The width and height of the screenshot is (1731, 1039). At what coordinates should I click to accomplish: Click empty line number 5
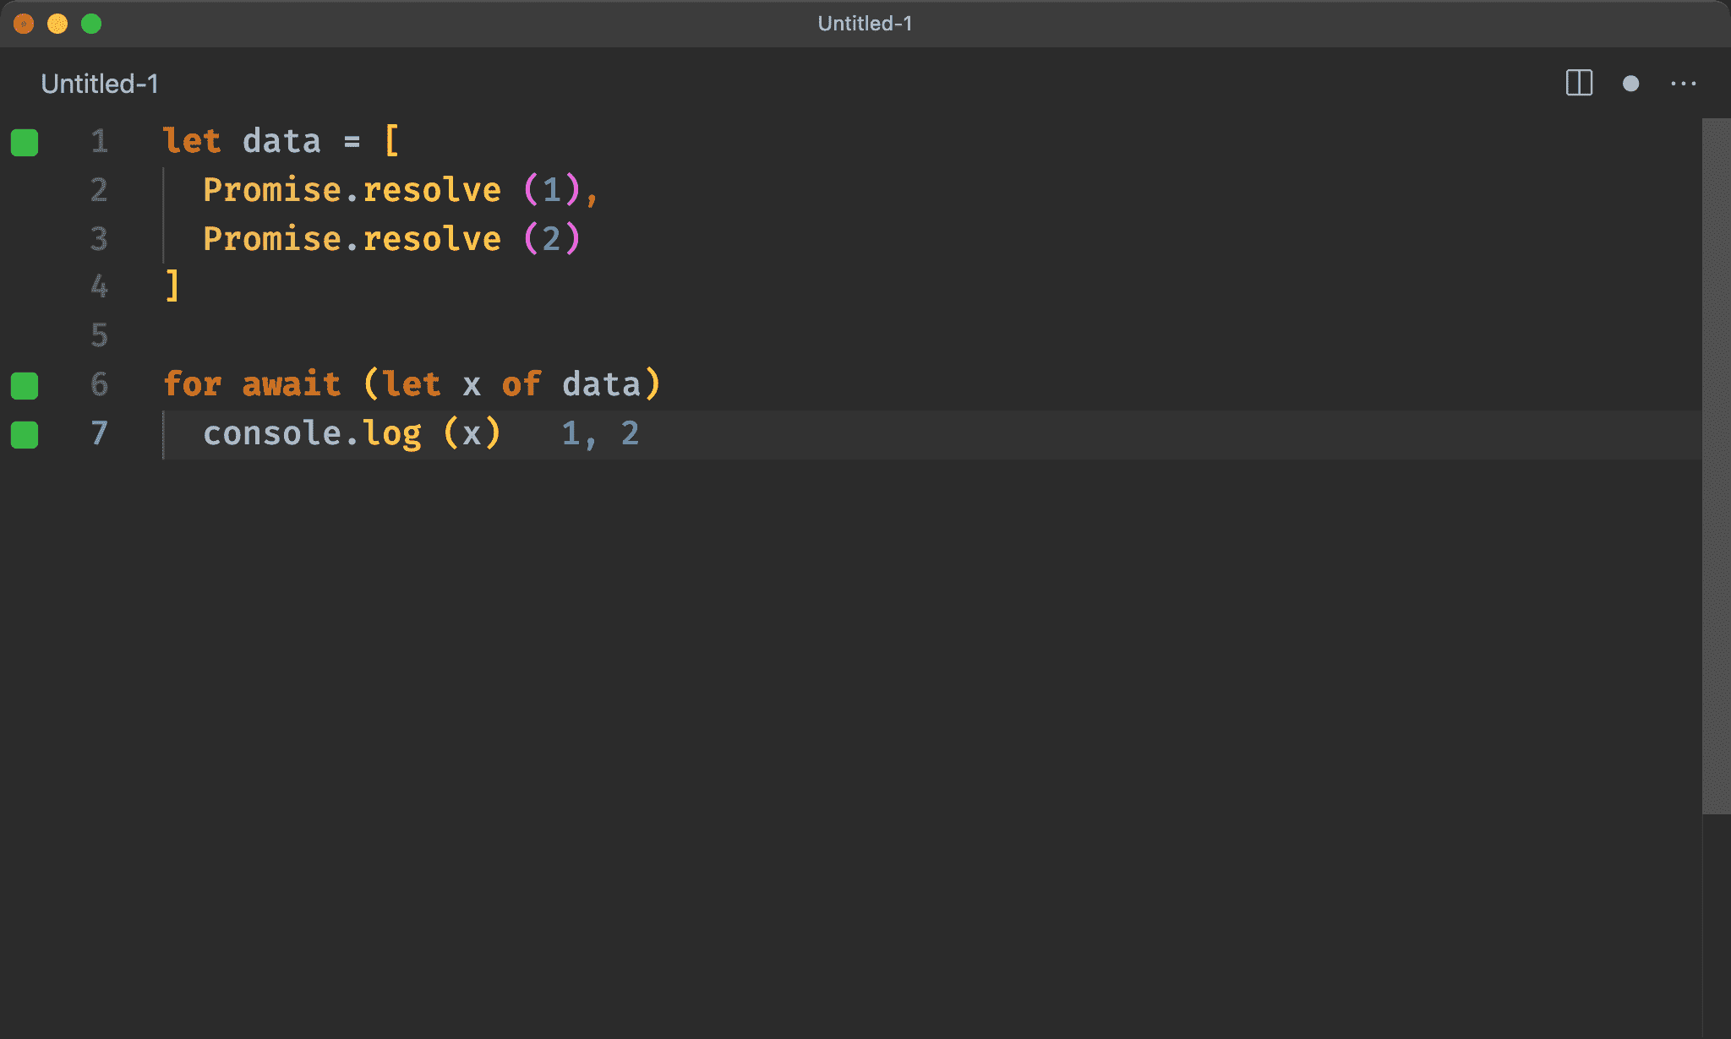[x=99, y=335]
